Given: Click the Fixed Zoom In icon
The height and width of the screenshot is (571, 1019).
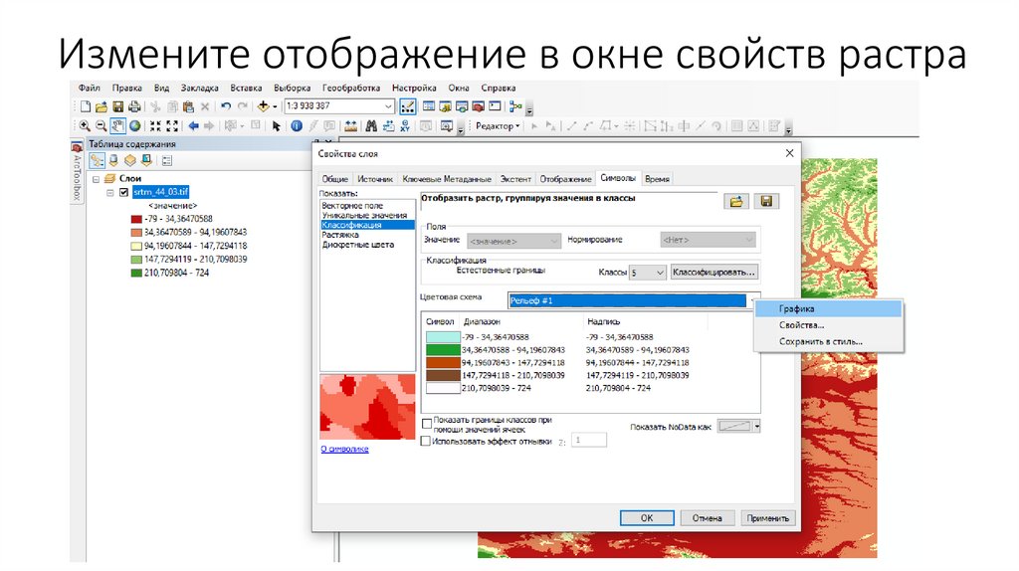Looking at the screenshot, I should pyautogui.click(x=155, y=126).
